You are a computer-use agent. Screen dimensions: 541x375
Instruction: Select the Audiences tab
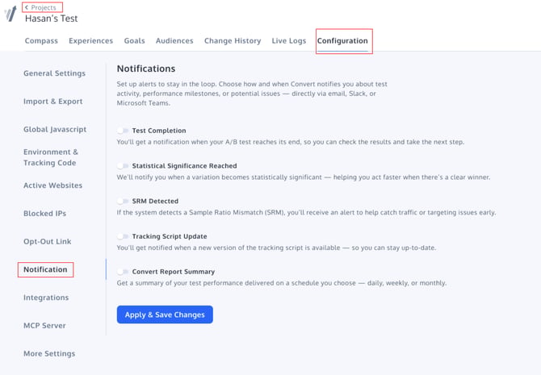(174, 40)
